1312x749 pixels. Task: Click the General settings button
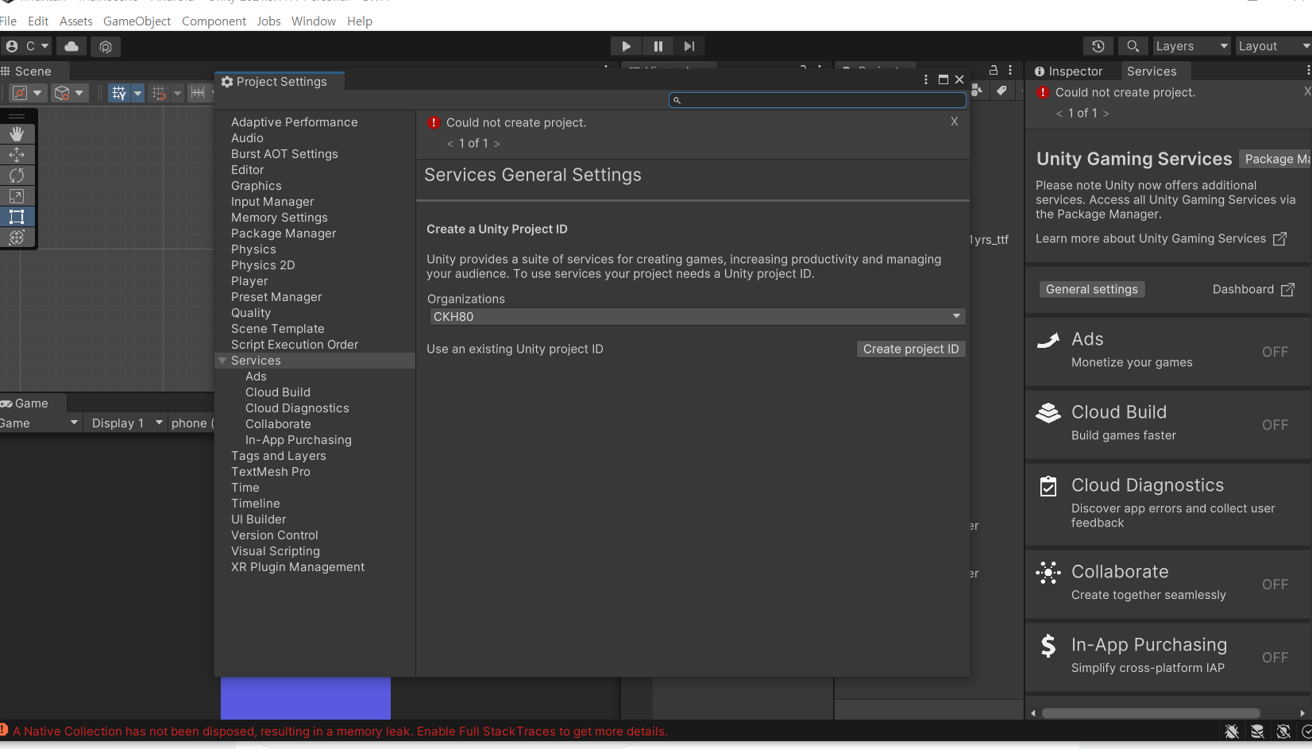(x=1092, y=290)
